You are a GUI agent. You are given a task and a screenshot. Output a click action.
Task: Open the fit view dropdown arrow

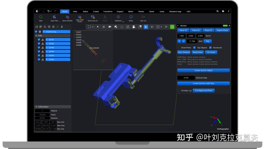(93, 27)
